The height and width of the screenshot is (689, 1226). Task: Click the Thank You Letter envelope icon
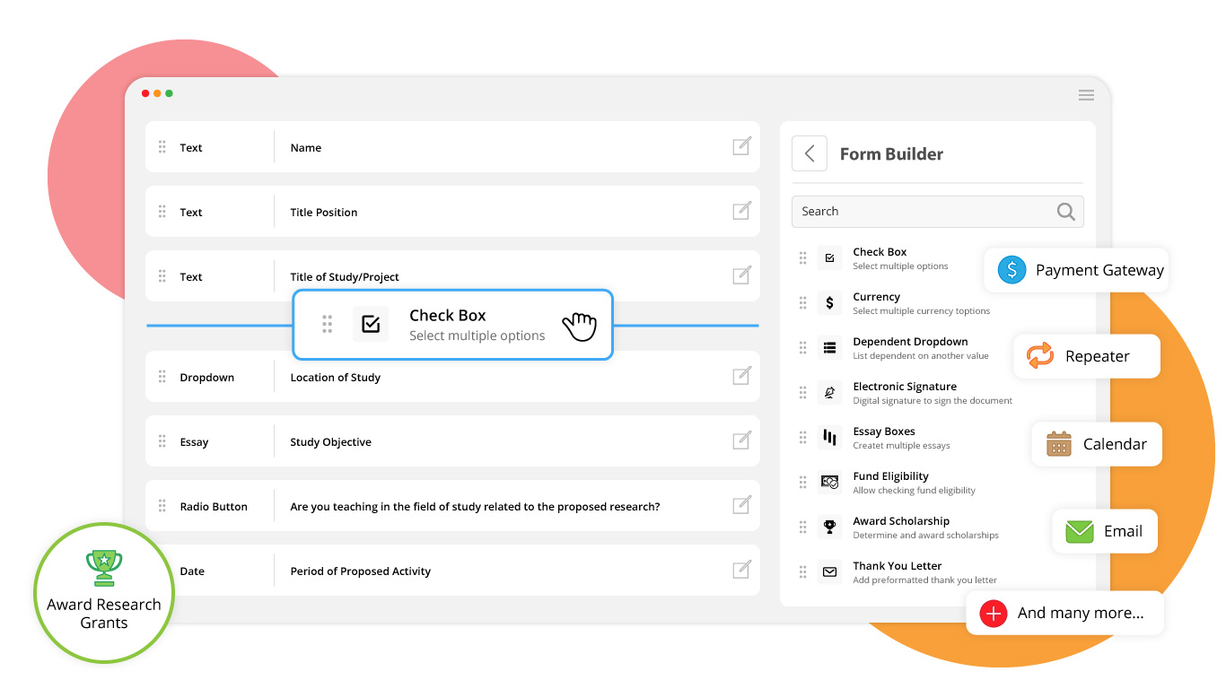829,572
